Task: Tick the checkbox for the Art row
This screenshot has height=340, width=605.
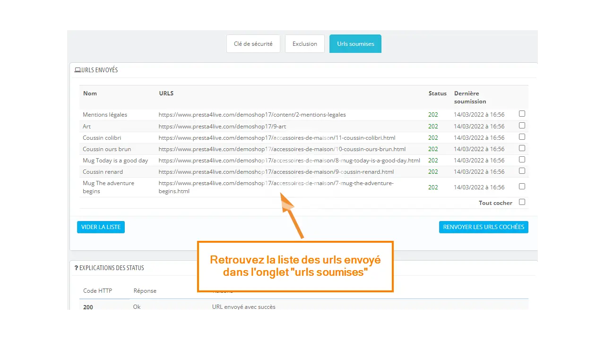Action: coord(522,126)
